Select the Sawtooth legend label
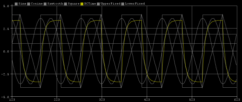The width and height of the screenshot is (242, 102). tap(55, 4)
